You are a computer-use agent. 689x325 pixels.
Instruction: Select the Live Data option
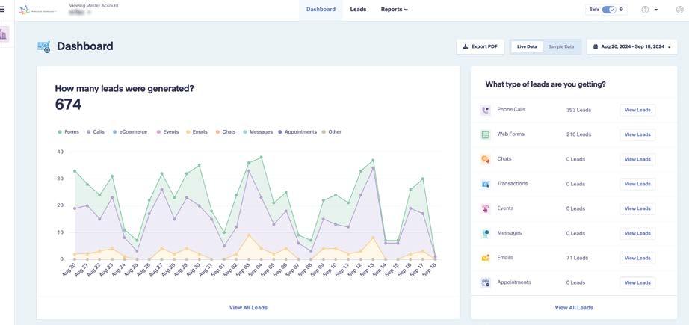tap(527, 46)
